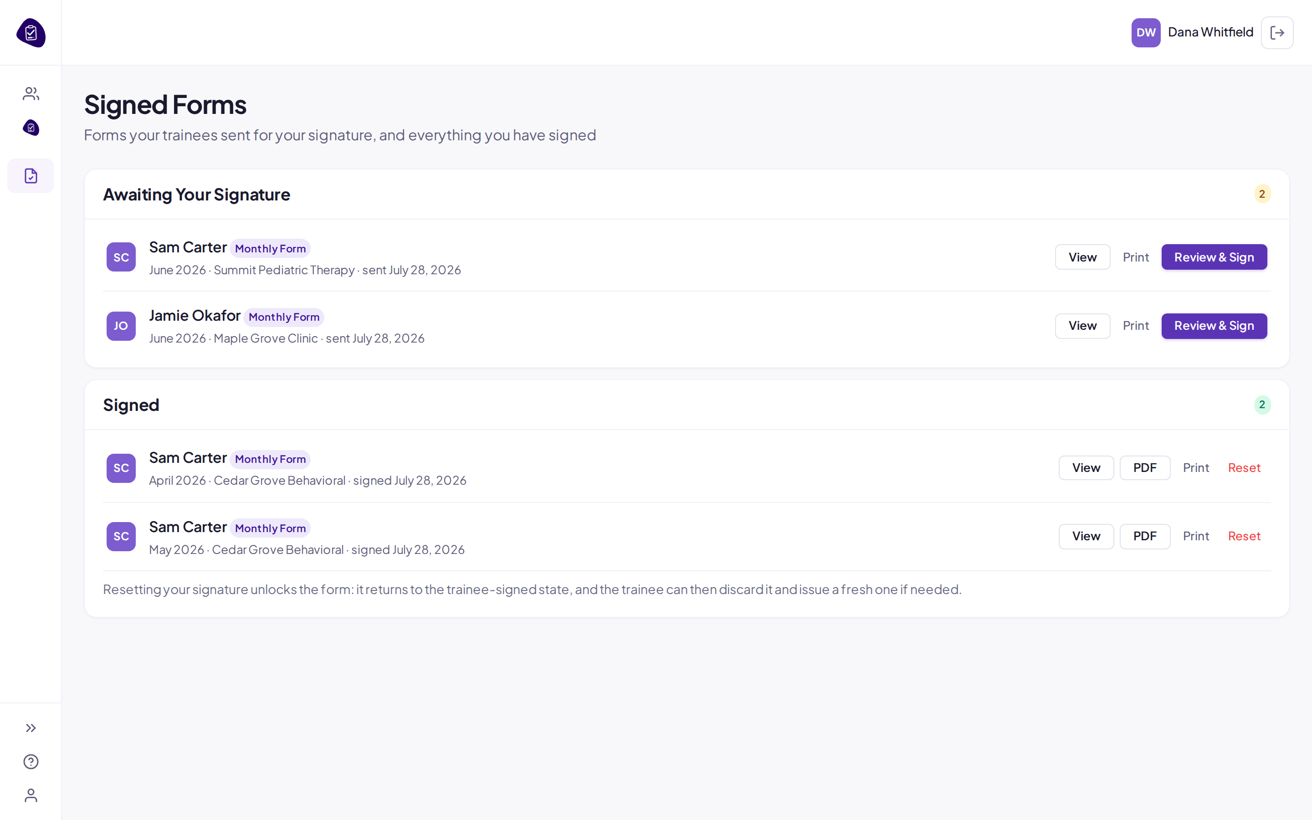1312x820 pixels.
Task: Review & Sign Sam Carter's June 2026 form
Action: (x=1214, y=257)
